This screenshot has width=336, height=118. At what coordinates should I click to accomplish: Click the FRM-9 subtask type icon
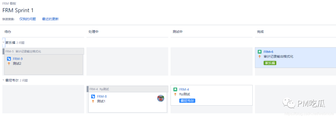(x=9, y=59)
